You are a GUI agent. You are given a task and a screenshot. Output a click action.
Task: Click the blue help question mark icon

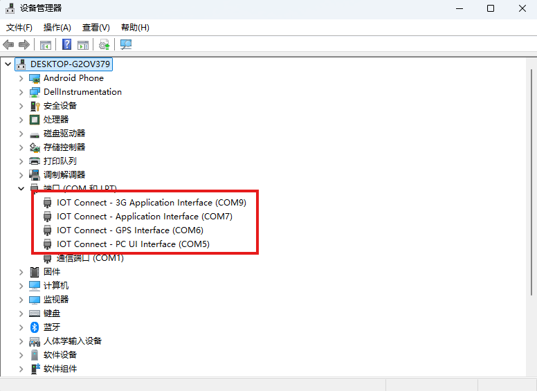point(67,45)
